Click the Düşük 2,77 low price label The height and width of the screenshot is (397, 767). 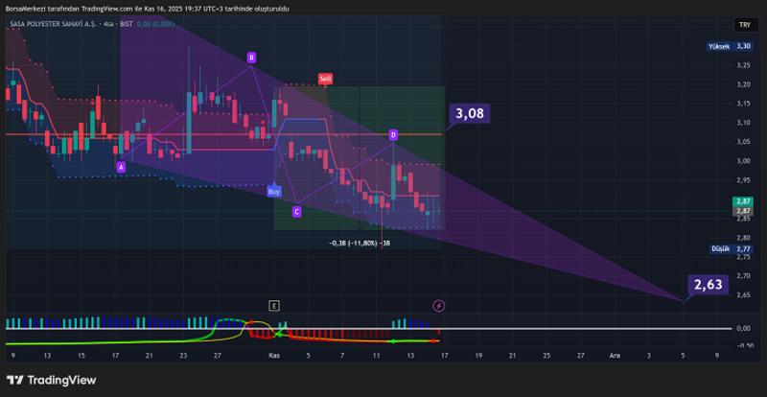pos(731,248)
